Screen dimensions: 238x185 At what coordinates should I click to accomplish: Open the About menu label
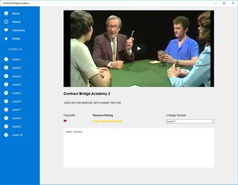point(16,14)
